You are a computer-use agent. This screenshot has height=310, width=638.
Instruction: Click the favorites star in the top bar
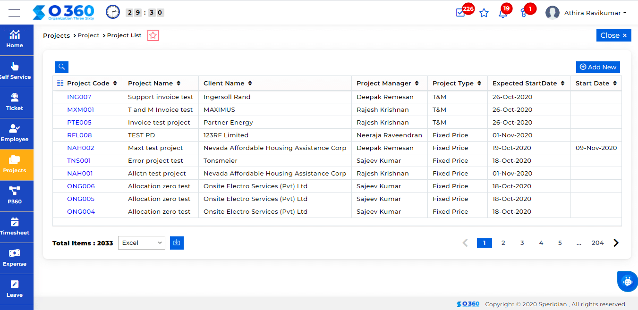(484, 13)
